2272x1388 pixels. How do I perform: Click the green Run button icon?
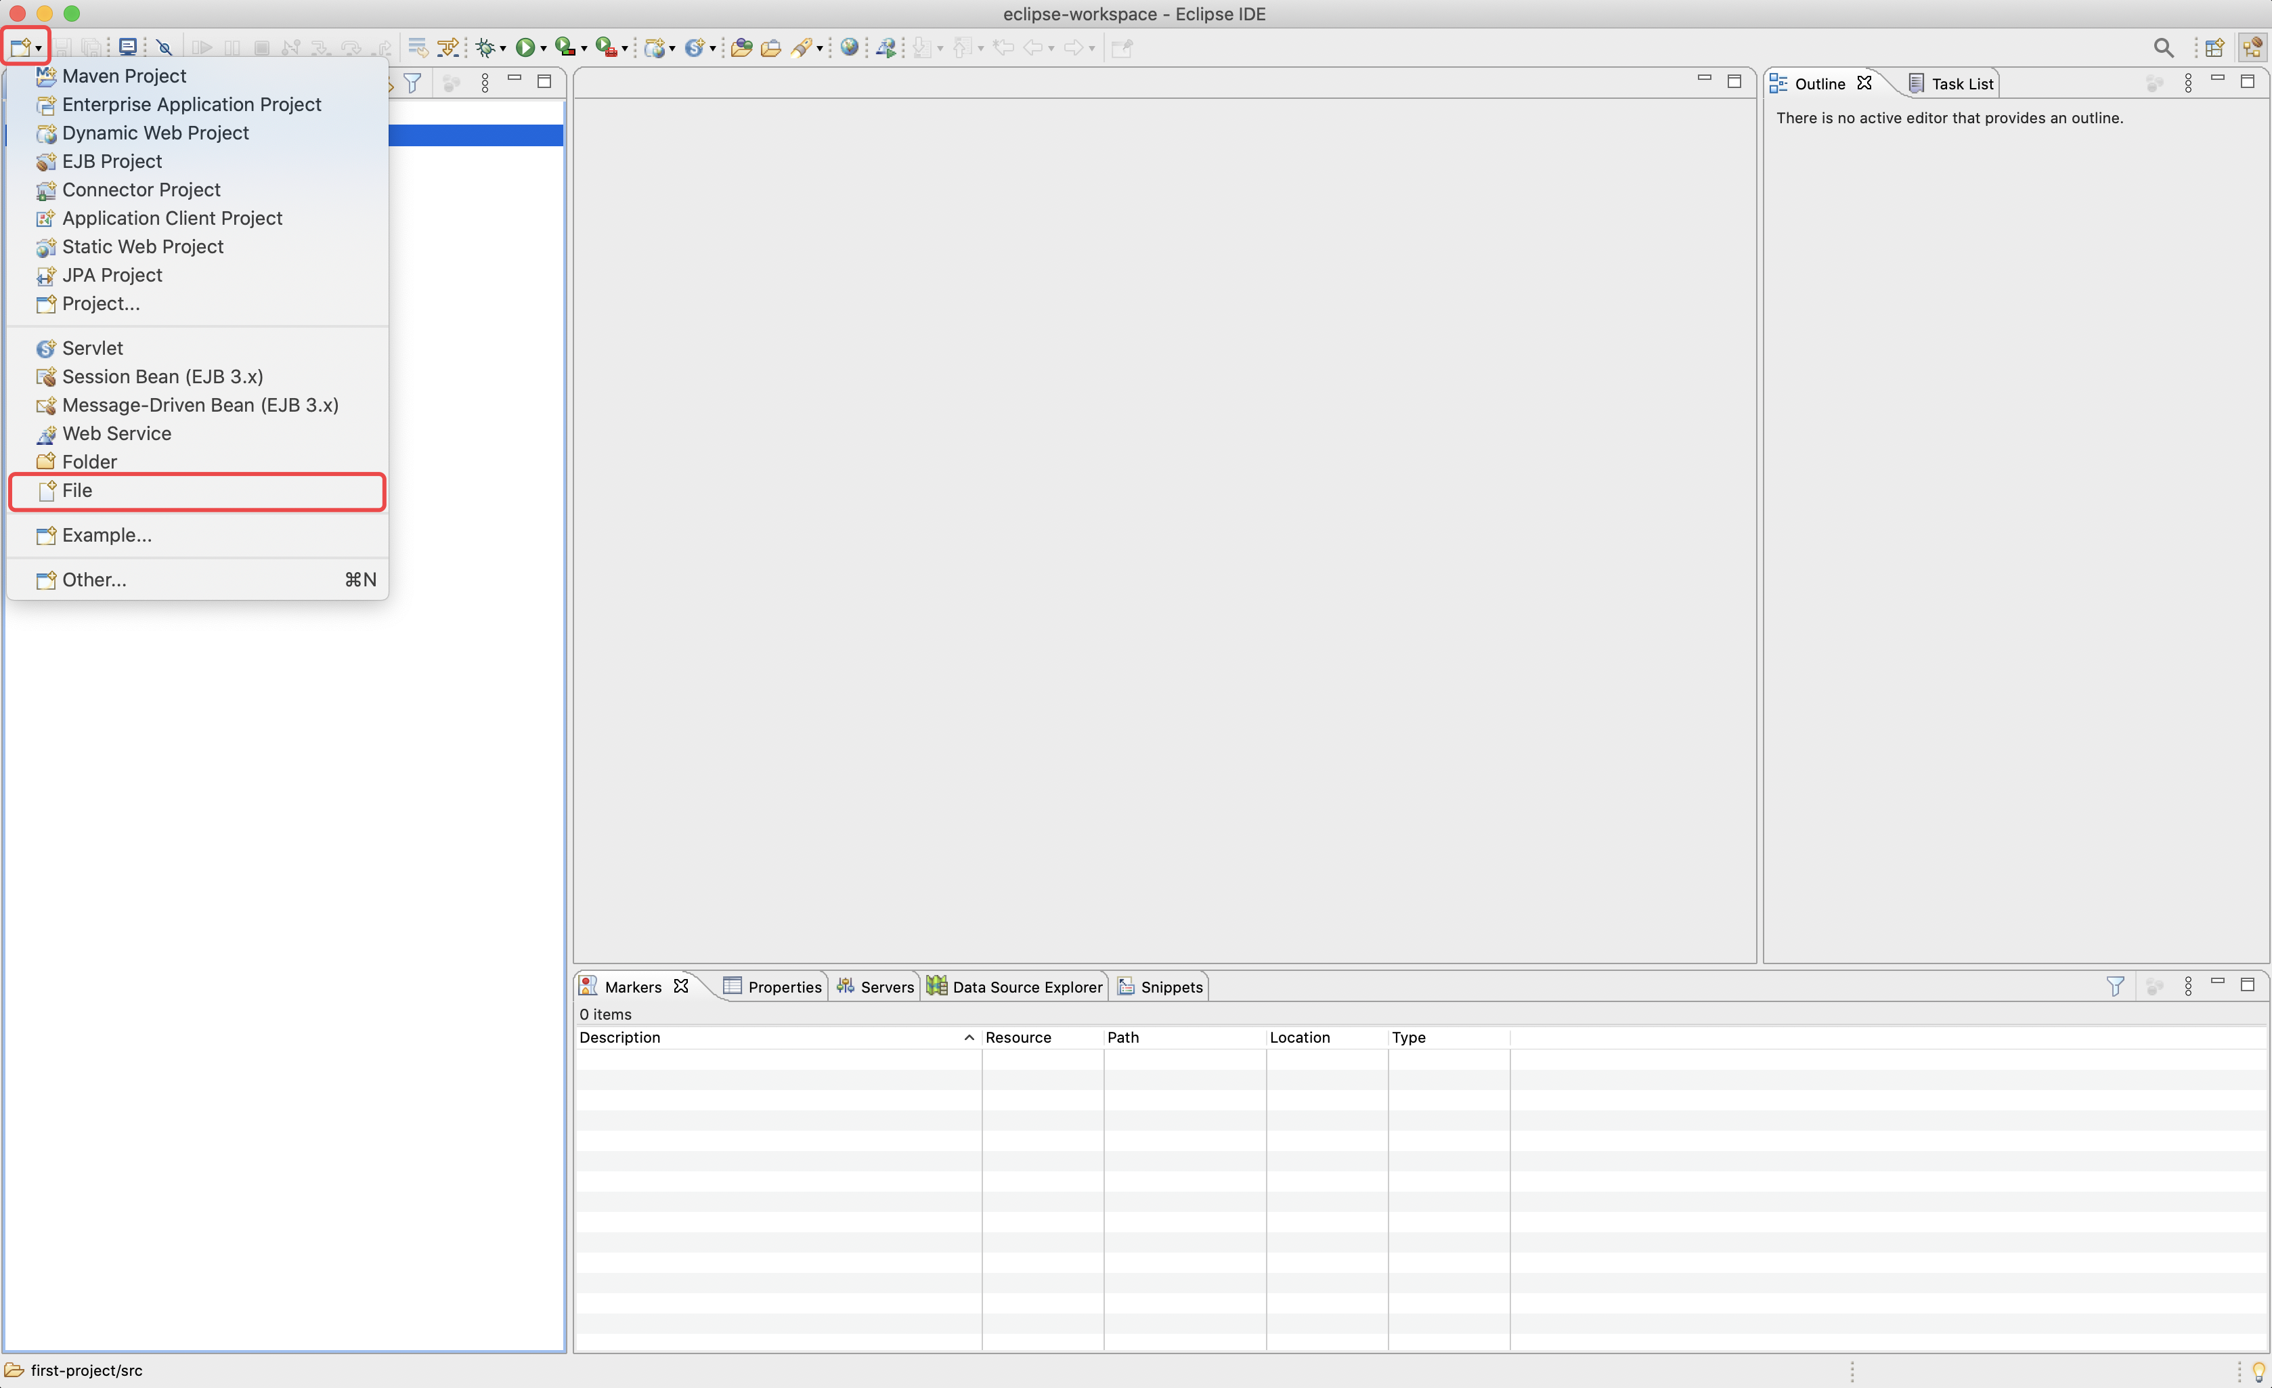tap(525, 47)
